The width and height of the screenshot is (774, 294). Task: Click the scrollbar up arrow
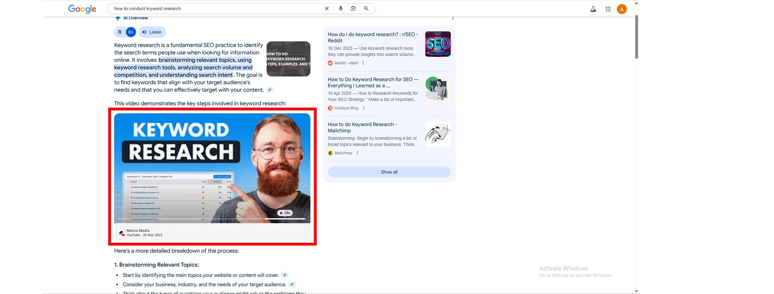tap(637, 3)
